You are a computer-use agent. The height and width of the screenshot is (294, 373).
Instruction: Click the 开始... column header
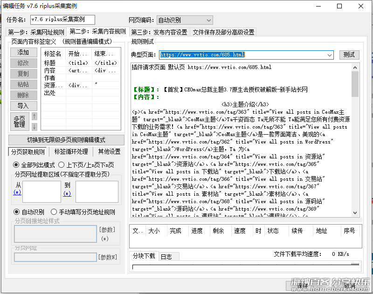[x=79, y=54]
